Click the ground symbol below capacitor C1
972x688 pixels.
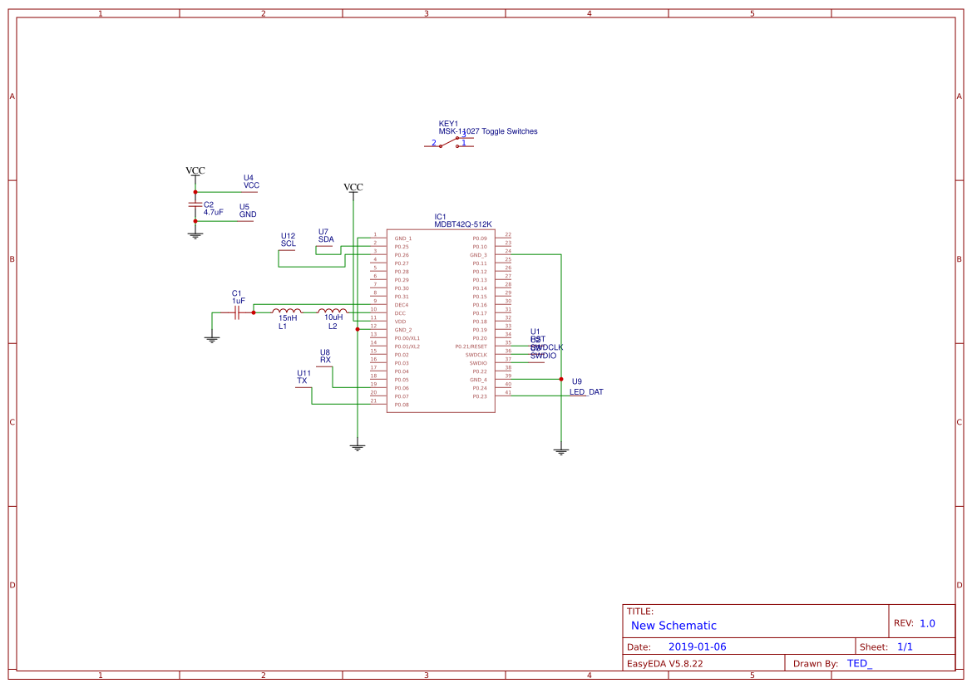tap(212, 339)
